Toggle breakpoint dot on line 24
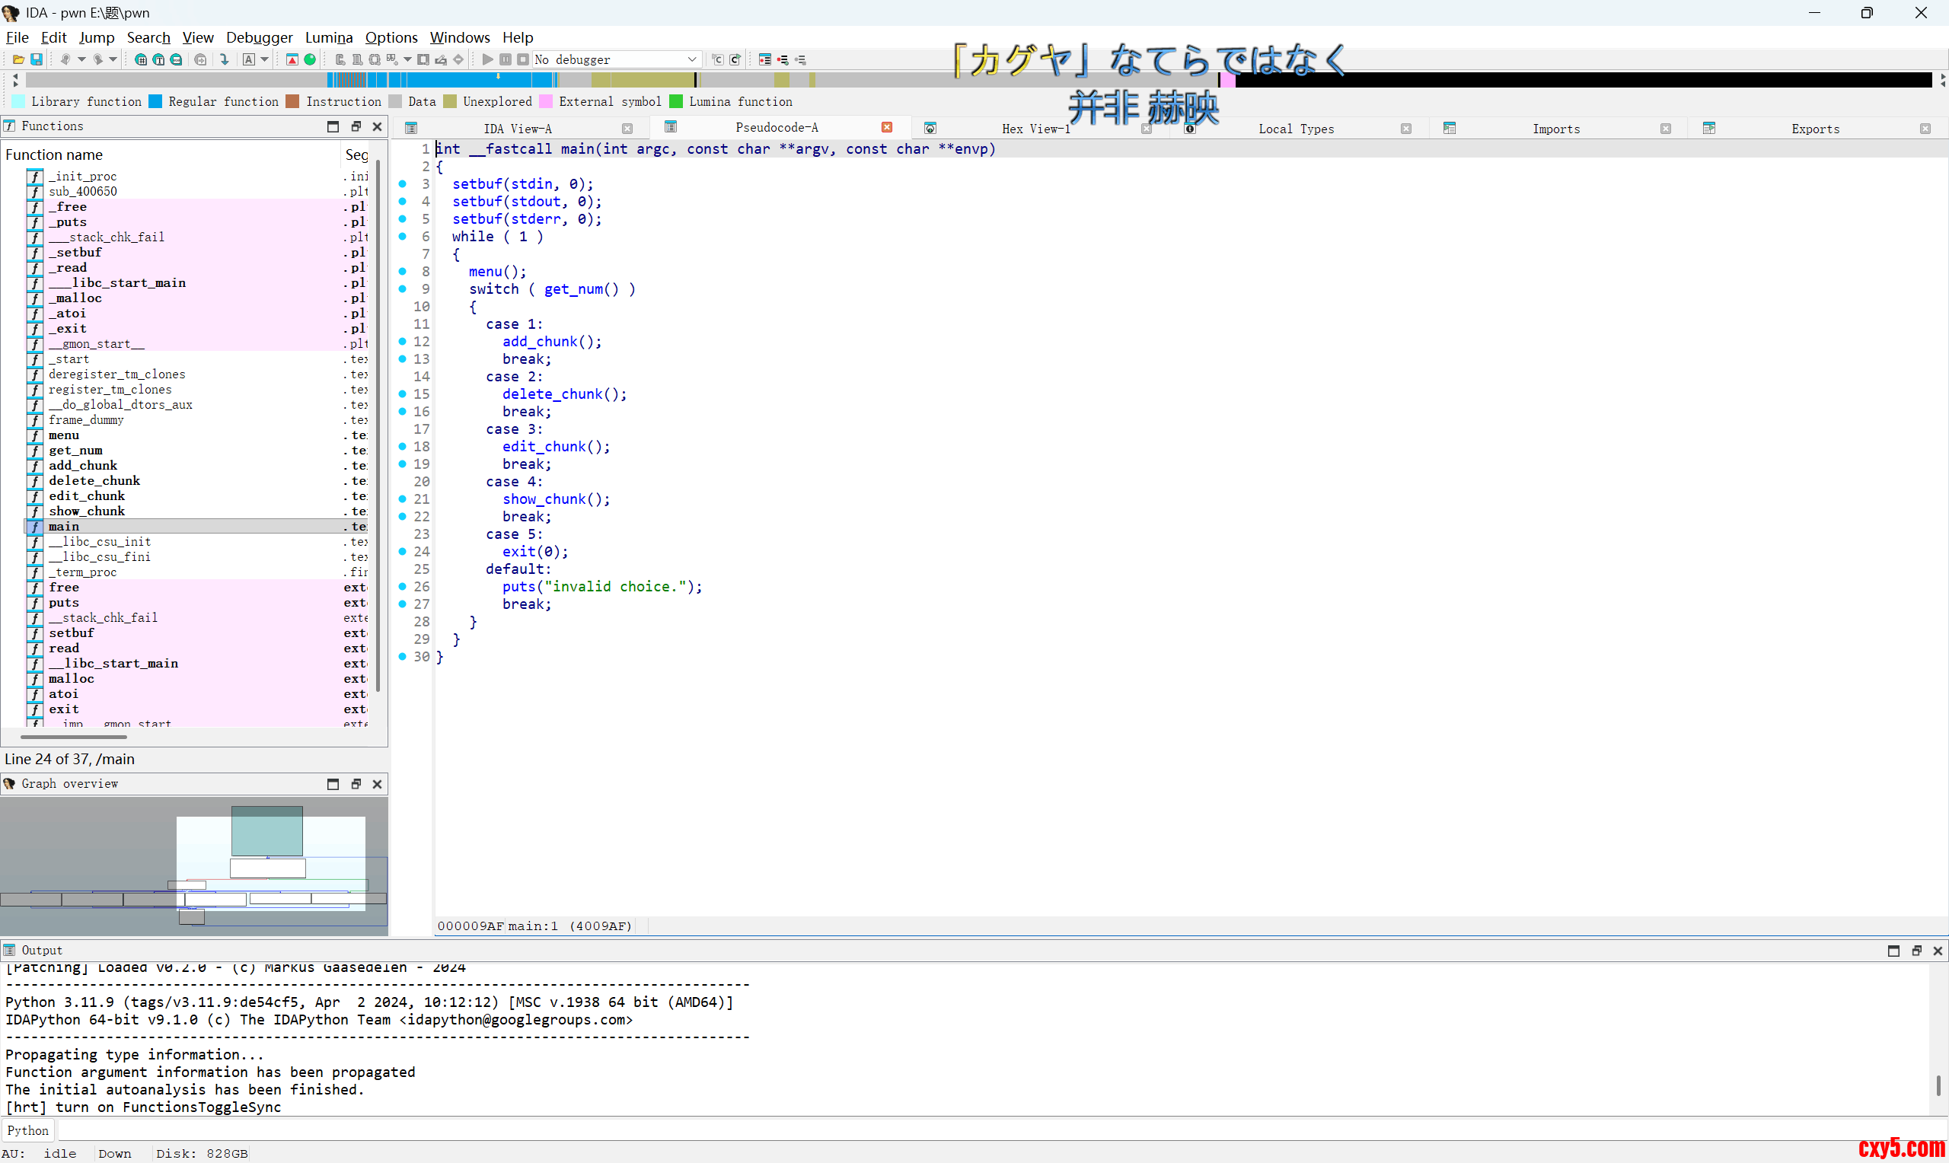1949x1163 pixels. 402,552
